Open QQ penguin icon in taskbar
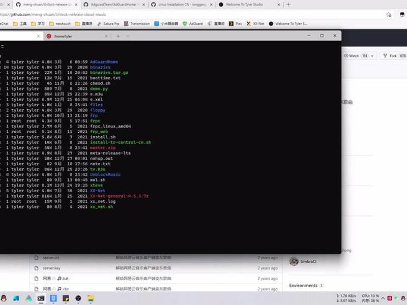Viewport: 407px width, 305px height. click(4, 298)
